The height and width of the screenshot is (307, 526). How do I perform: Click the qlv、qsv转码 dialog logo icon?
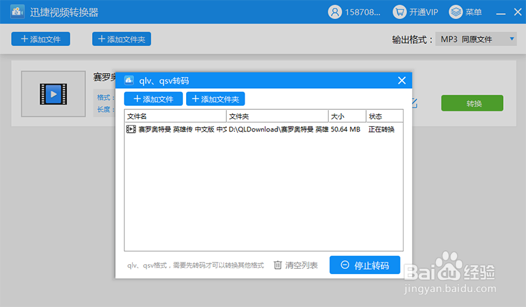coord(129,80)
